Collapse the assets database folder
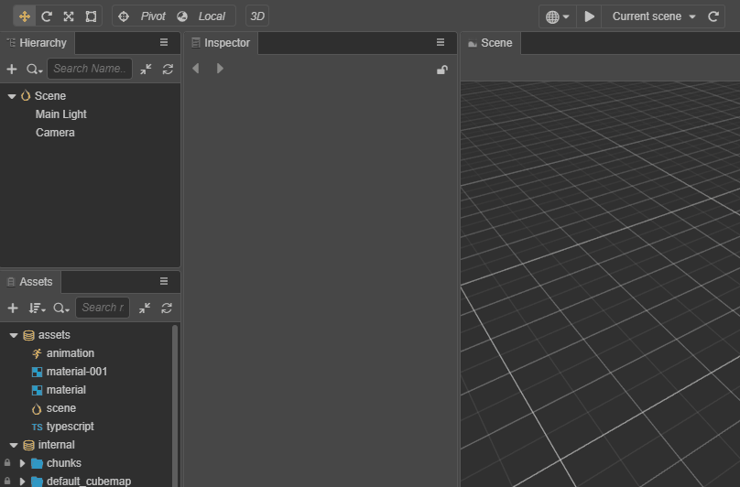 (14, 335)
